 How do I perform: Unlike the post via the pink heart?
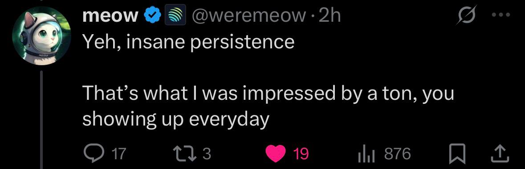(x=275, y=154)
